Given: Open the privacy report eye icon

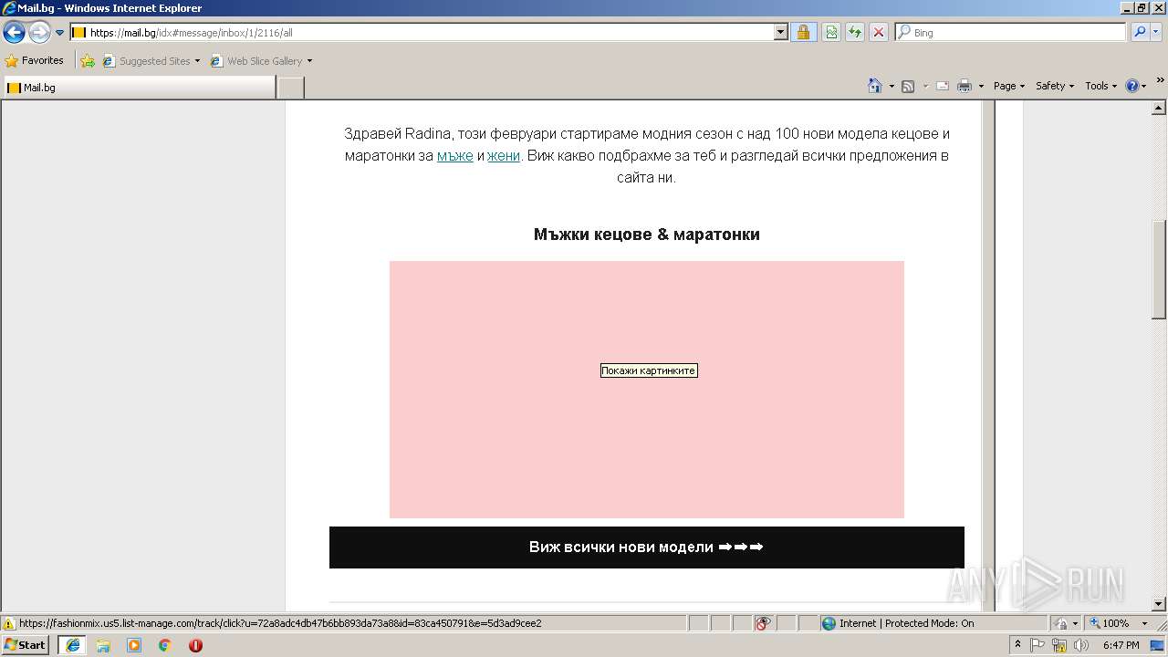Looking at the screenshot, I should (764, 623).
